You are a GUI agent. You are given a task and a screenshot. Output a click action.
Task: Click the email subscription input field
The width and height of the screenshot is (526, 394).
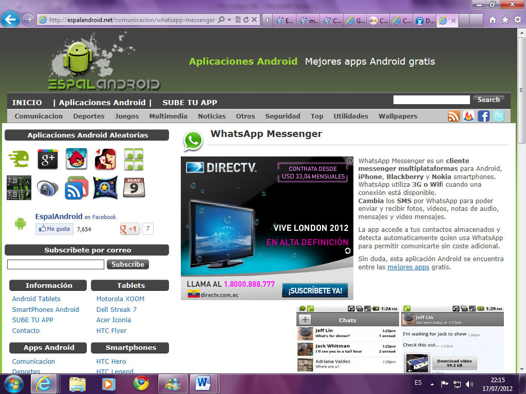pos(55,265)
